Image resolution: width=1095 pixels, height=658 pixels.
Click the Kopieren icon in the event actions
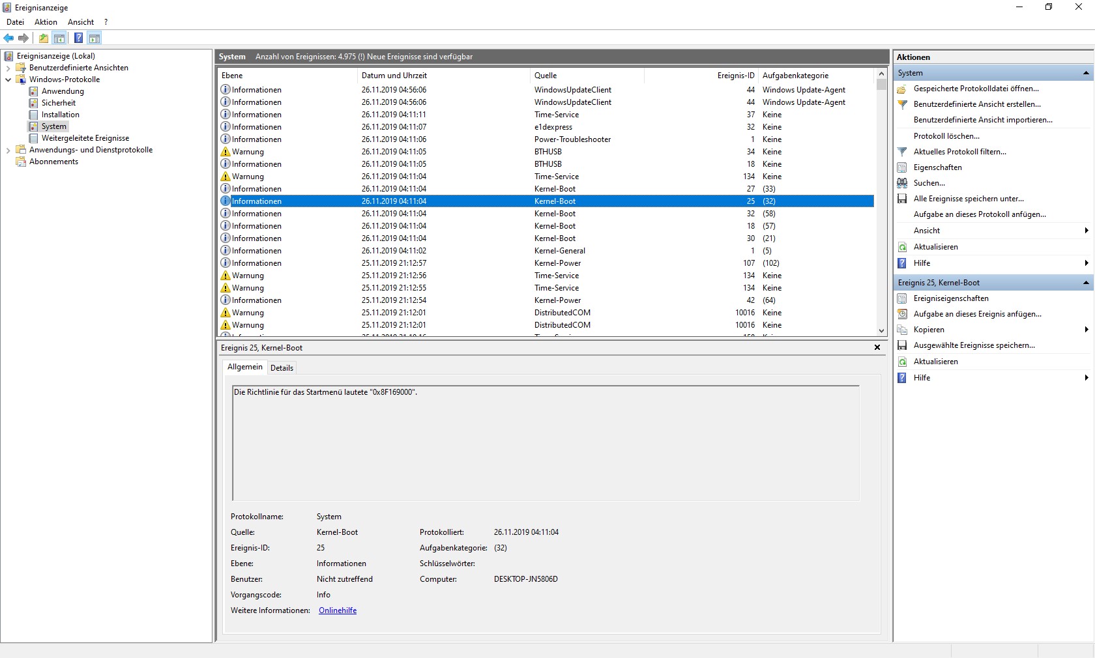(x=902, y=330)
